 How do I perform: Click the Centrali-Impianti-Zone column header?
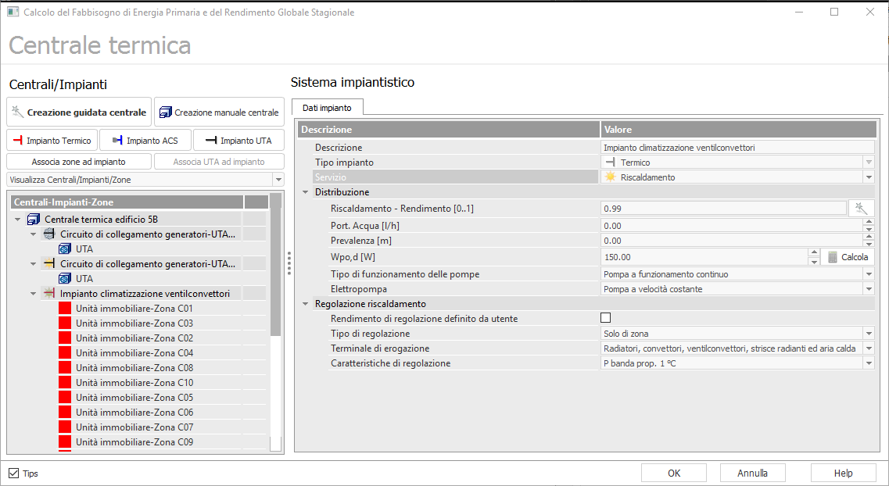[x=127, y=202]
